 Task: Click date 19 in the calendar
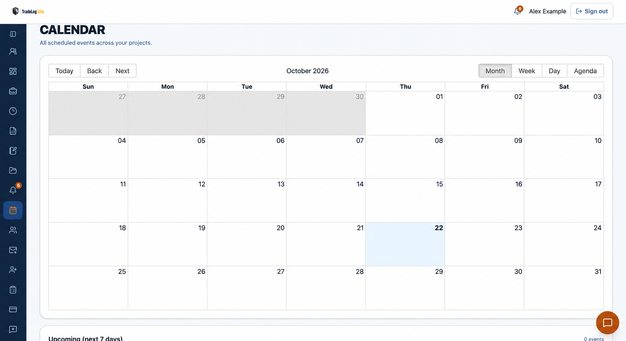[202, 228]
